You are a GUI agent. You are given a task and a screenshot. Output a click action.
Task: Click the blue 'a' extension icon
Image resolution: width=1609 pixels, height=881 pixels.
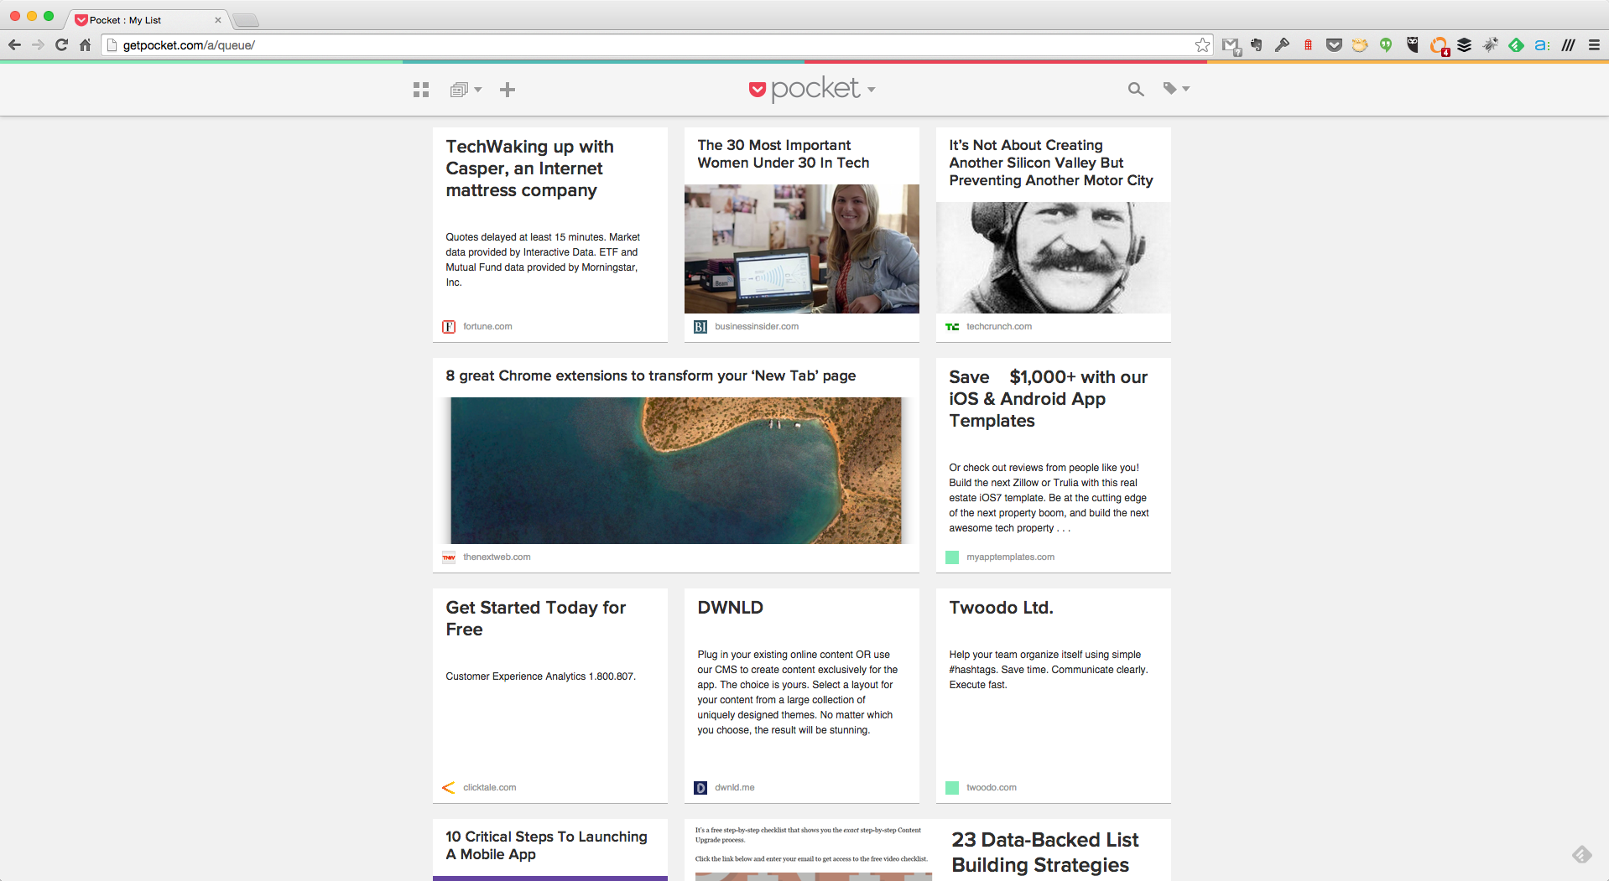(x=1542, y=45)
